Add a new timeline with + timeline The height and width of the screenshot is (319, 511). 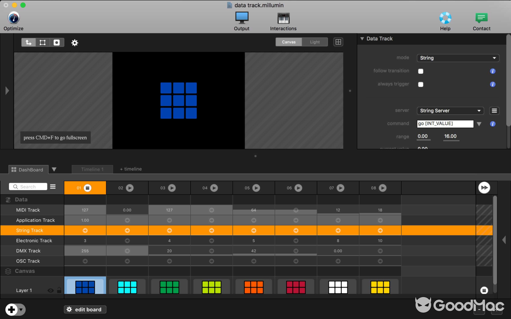[x=131, y=169]
